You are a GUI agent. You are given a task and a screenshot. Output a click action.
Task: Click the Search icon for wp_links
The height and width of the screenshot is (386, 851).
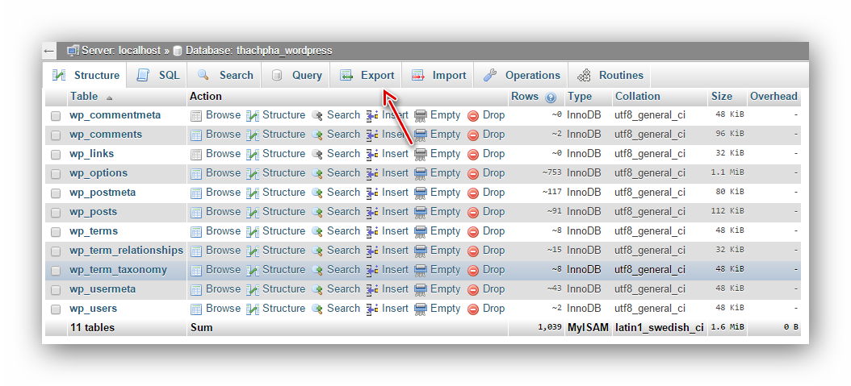pyautogui.click(x=317, y=154)
